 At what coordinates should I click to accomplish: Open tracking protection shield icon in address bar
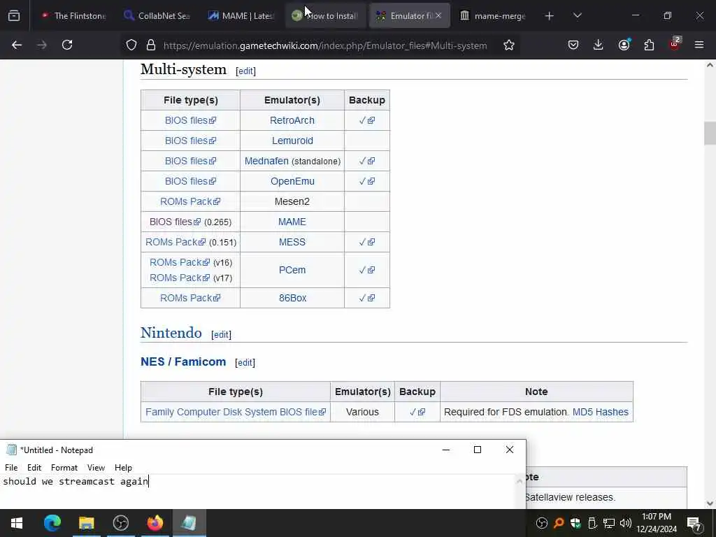131,45
